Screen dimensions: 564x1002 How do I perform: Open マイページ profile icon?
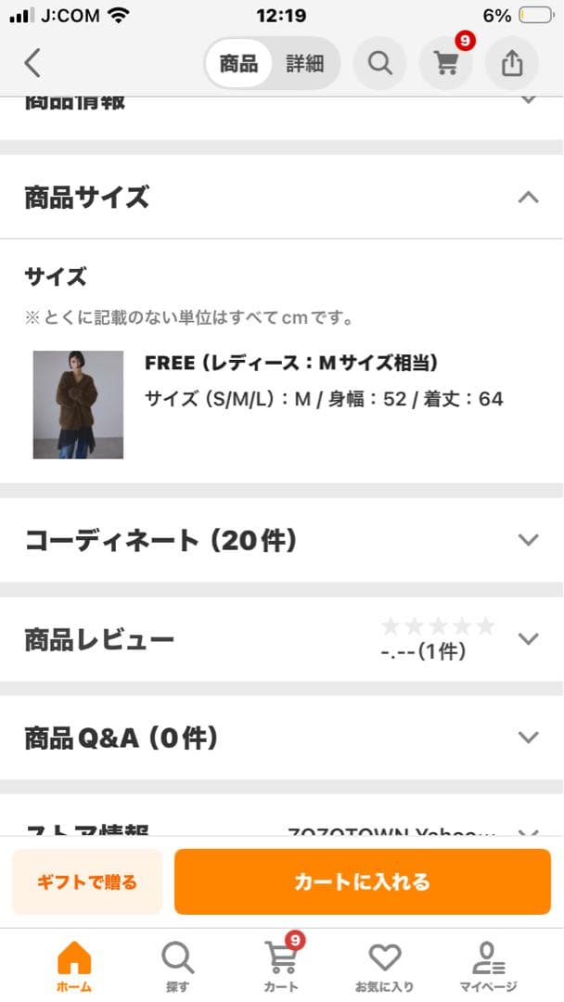[x=488, y=965]
